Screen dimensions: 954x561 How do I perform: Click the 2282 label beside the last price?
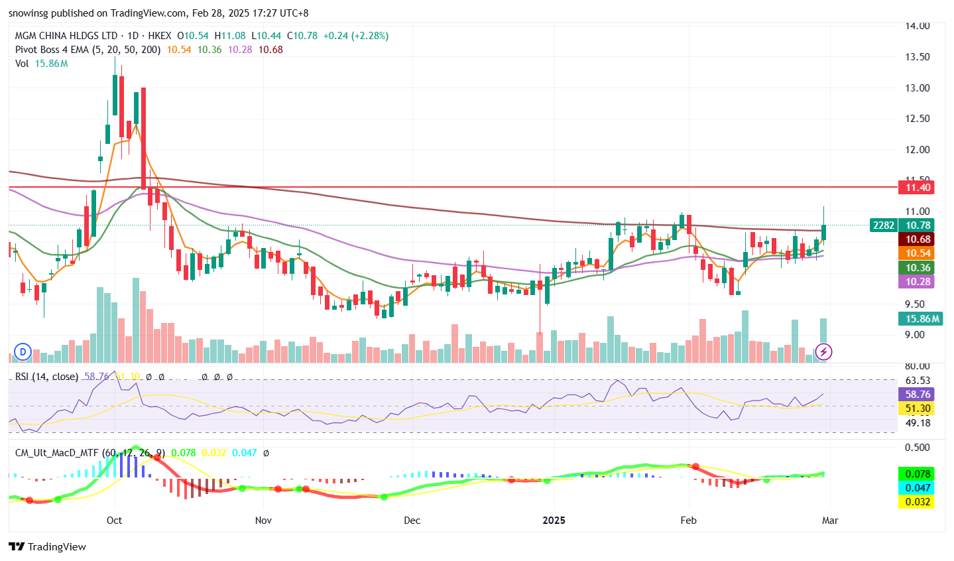pos(884,225)
